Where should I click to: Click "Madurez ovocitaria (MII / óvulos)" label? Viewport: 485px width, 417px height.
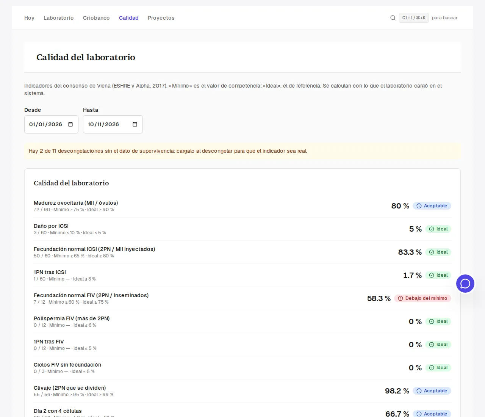tap(76, 203)
